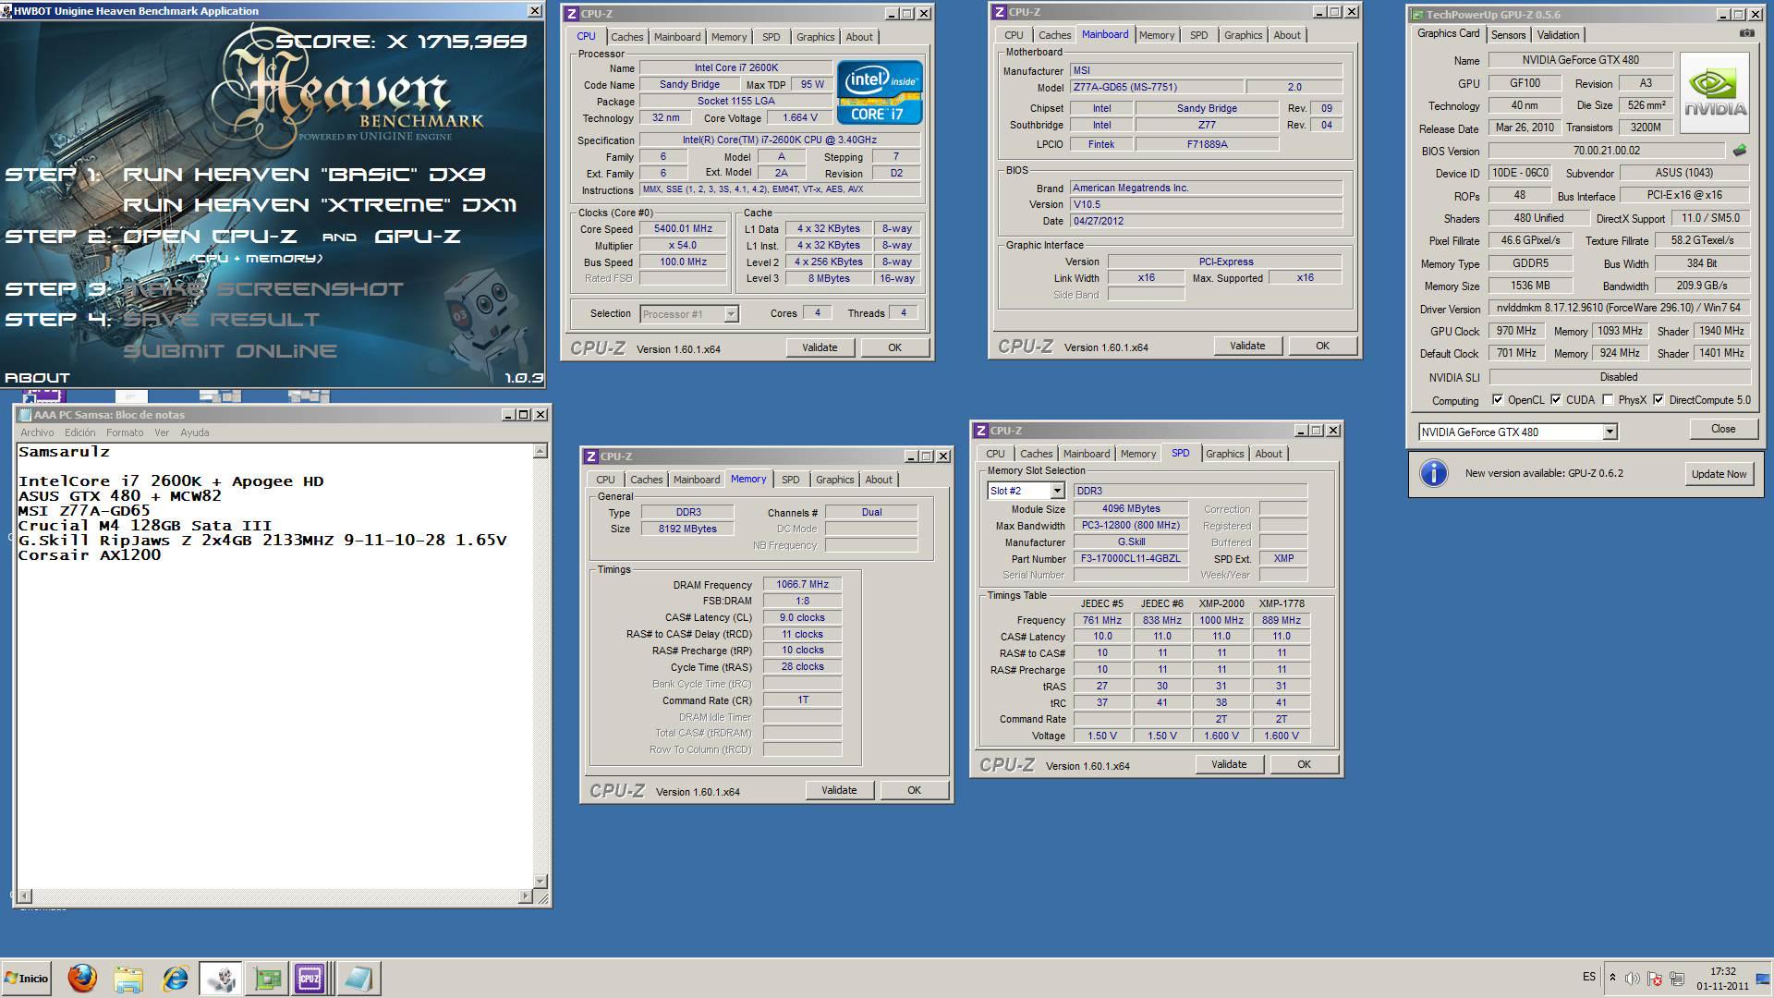Click Update Now in GPU-Z notice

point(1719,474)
